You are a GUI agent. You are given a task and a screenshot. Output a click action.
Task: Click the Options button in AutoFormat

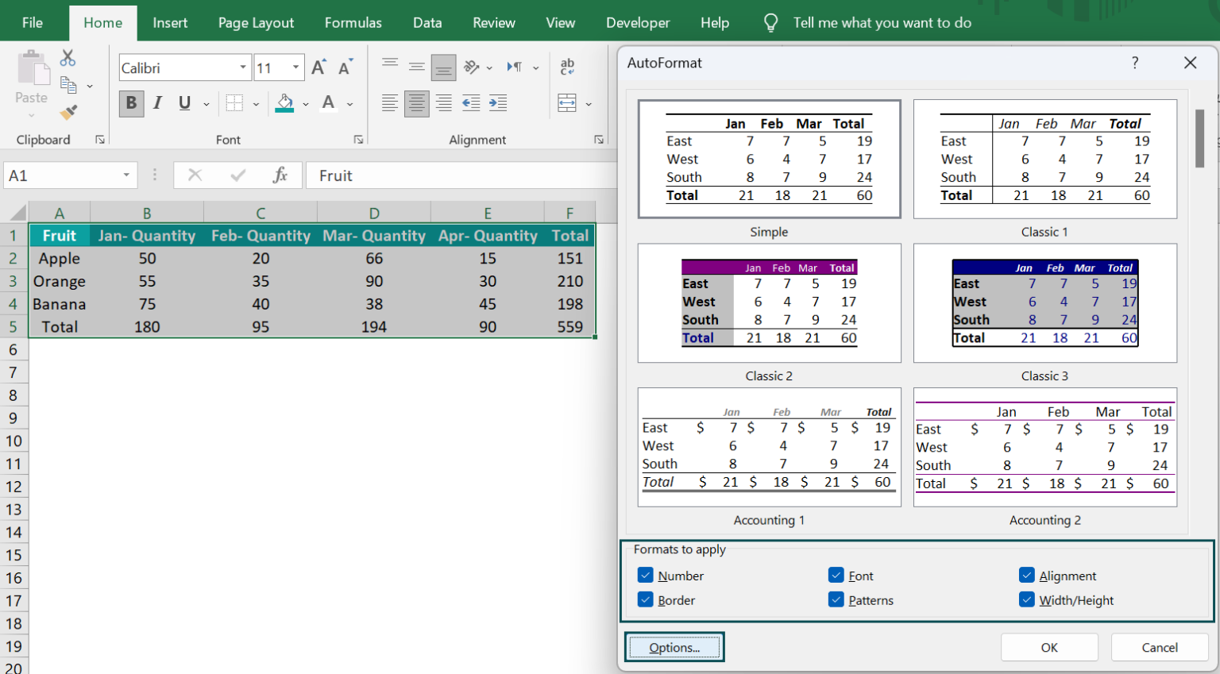click(674, 647)
